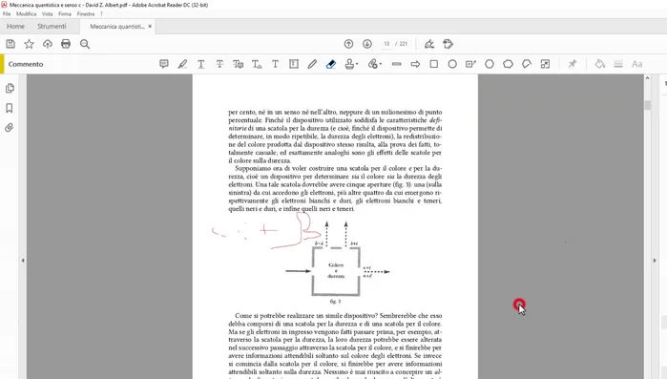Select the line drawing tool
This screenshot has width=667, height=379.
[396, 64]
